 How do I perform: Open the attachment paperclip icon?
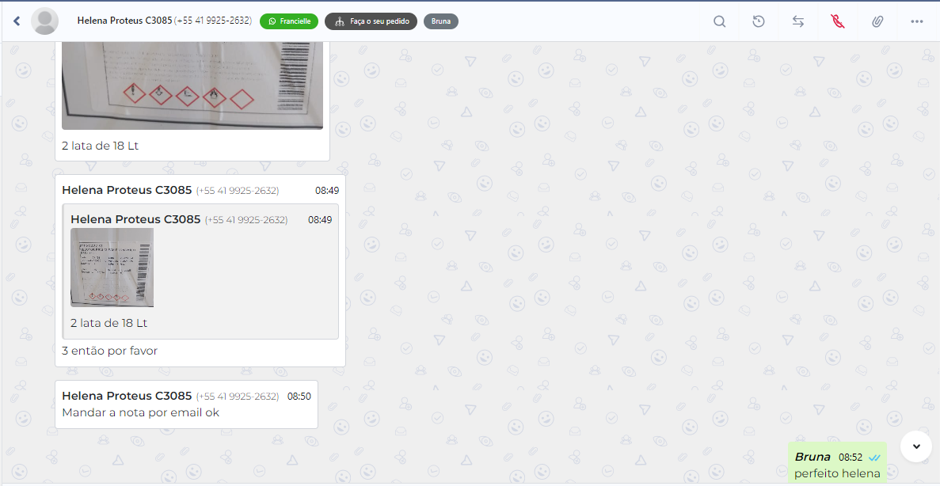pos(877,21)
